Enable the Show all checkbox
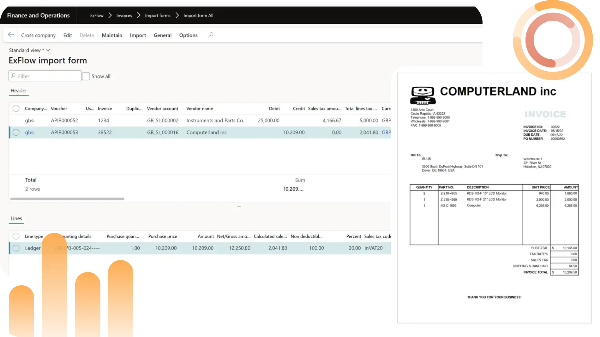The height and width of the screenshot is (337, 600). [x=86, y=76]
